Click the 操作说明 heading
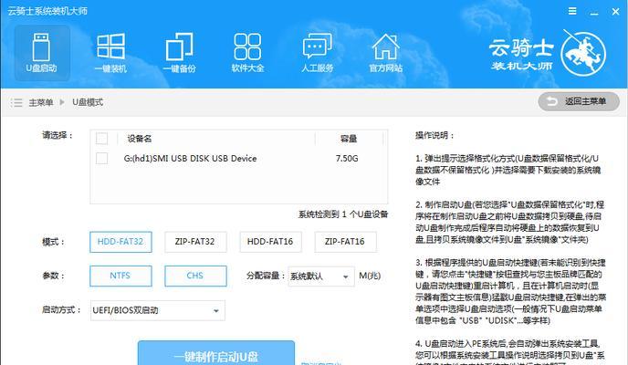The image size is (628, 365). (434, 135)
